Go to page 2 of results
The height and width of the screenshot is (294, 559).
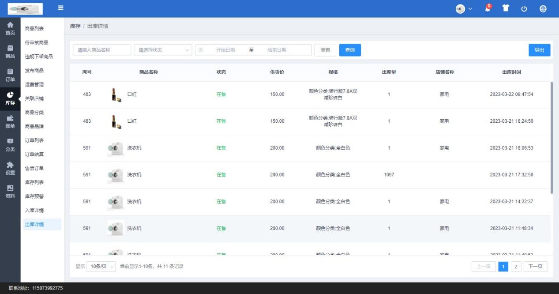pos(516,266)
